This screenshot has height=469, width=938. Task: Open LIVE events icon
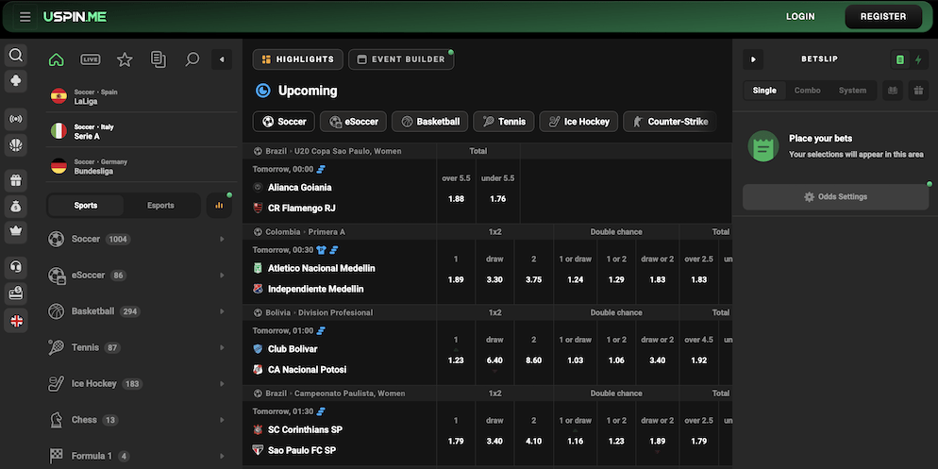coord(91,59)
